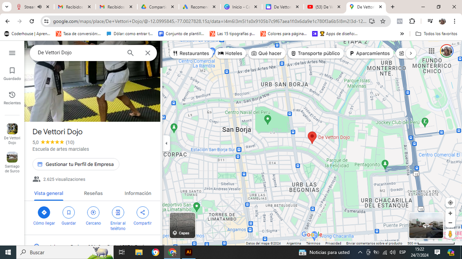462x259 pixels.
Task: Open the Windows Start menu
Action: pos(8,252)
